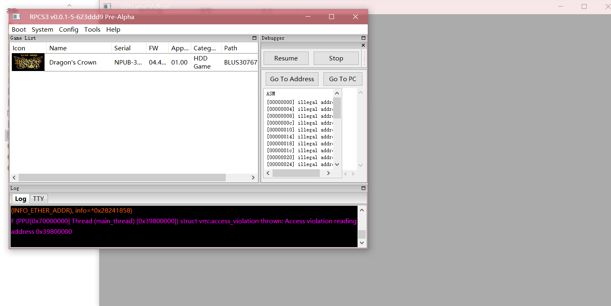The image size is (611, 306).
Task: Select ASM row [00000000]
Action: point(299,102)
